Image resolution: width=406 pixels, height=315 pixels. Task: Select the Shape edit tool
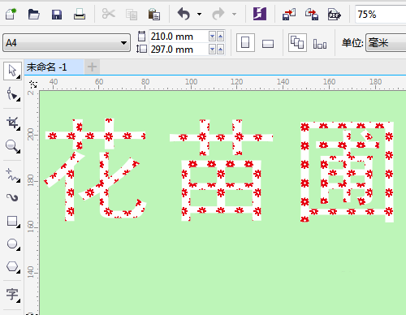[x=12, y=94]
